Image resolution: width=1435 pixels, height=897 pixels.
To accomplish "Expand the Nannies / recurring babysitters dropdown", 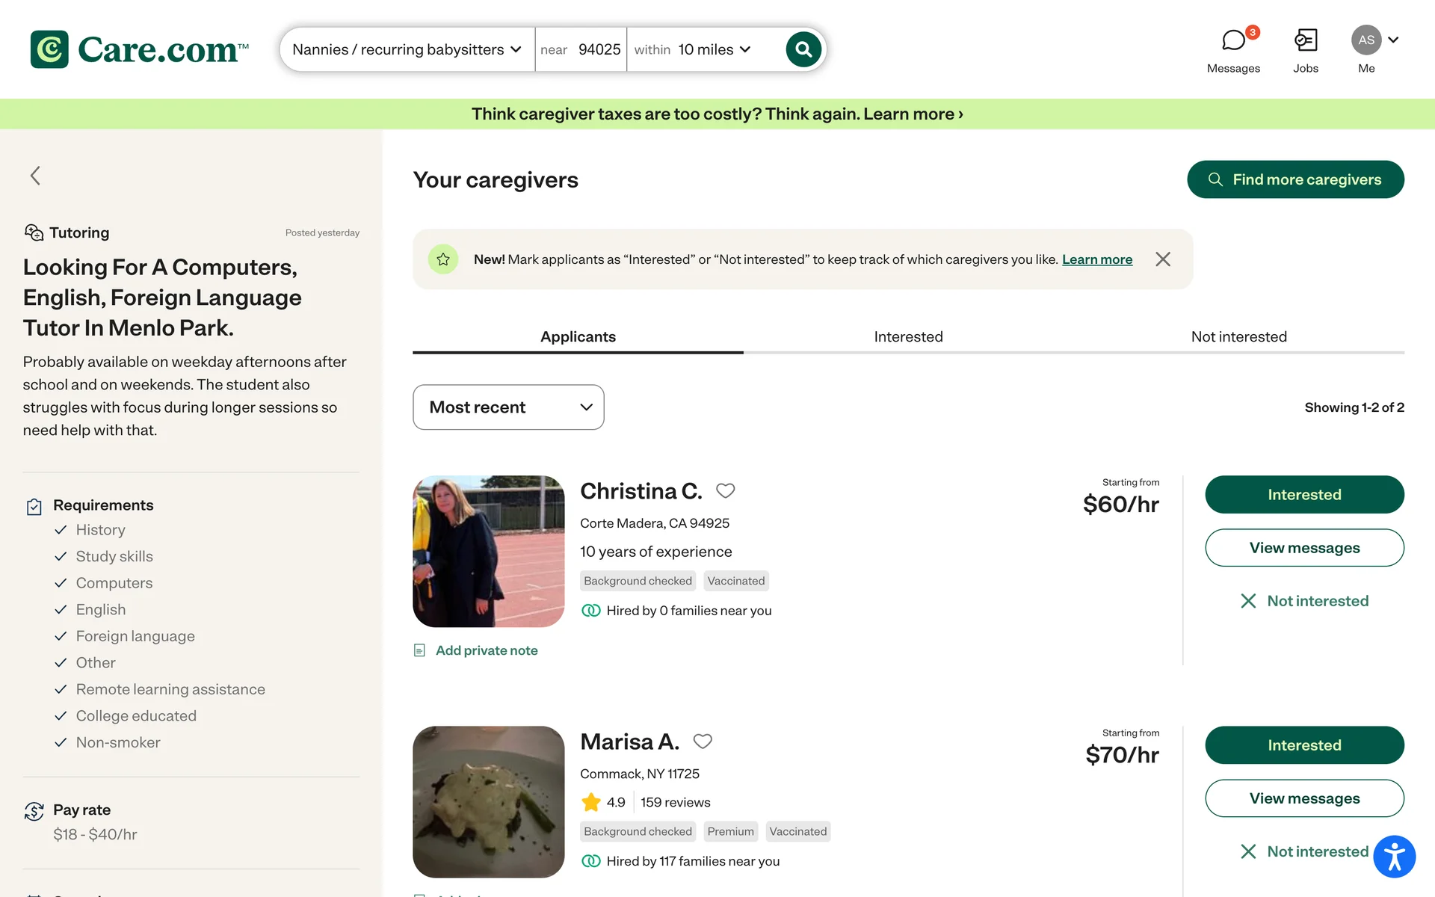I will [x=407, y=49].
